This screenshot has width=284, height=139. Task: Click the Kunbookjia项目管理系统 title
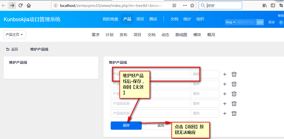tap(32, 19)
